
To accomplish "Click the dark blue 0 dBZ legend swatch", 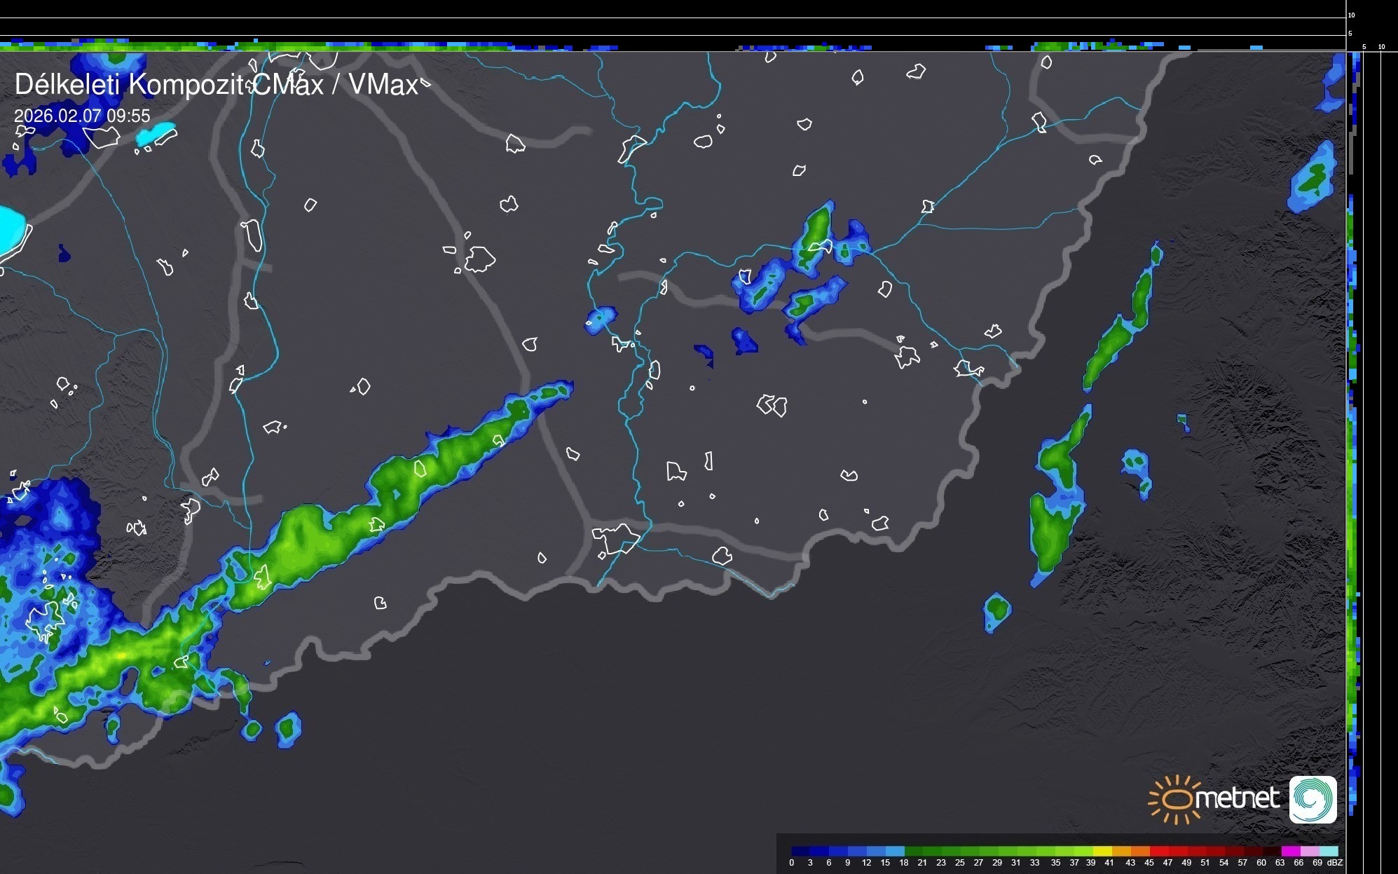I will coord(800,851).
